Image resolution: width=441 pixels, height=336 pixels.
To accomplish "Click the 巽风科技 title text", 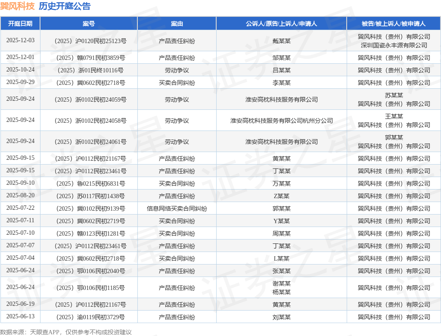I will point(17,6).
